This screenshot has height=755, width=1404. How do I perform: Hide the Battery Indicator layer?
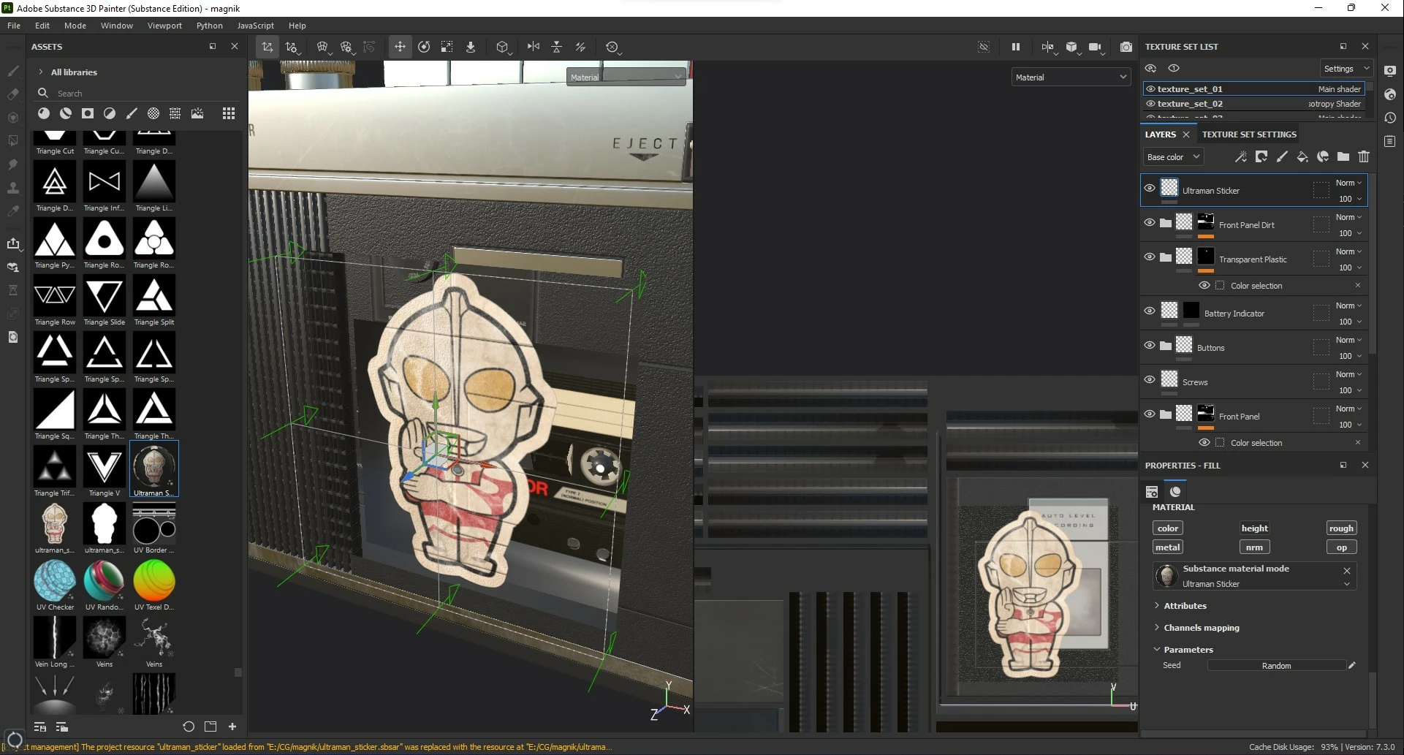pos(1150,311)
